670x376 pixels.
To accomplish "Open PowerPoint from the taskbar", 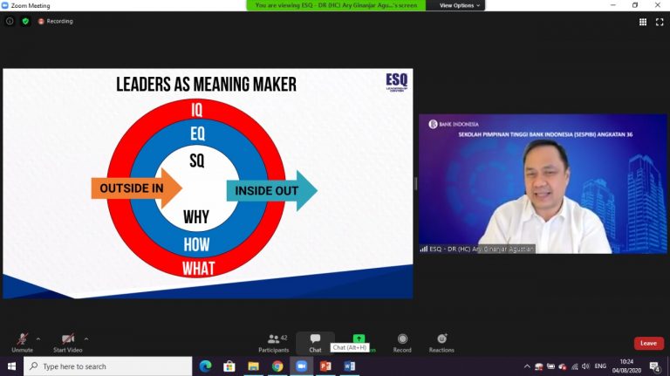I will coord(325,366).
